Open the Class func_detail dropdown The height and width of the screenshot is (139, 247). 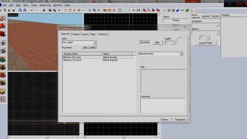pyautogui.click(x=95, y=42)
